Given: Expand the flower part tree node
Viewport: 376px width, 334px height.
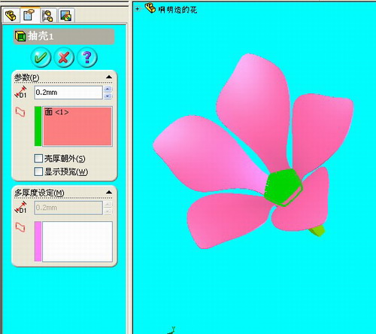Looking at the screenshot, I should point(137,9).
